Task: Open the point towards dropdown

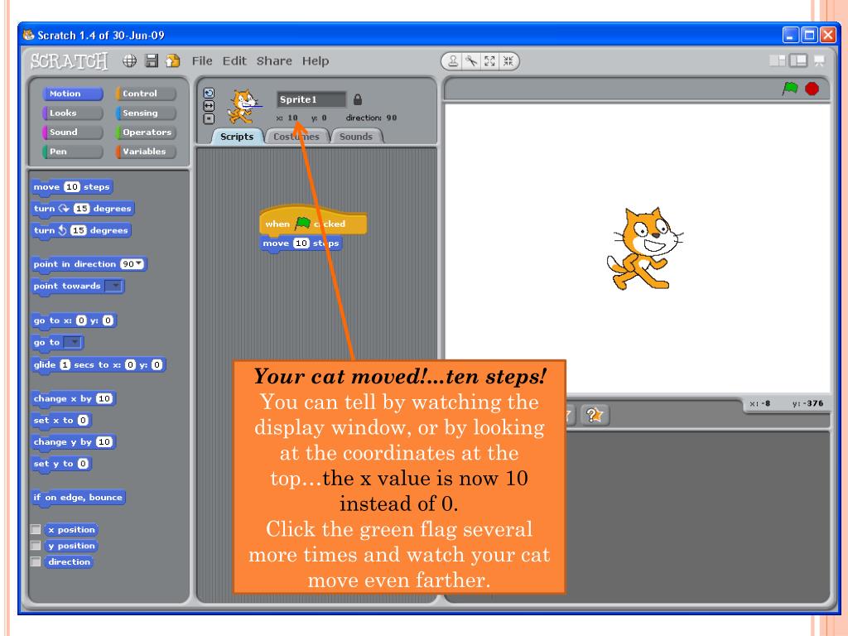Action: click(114, 286)
